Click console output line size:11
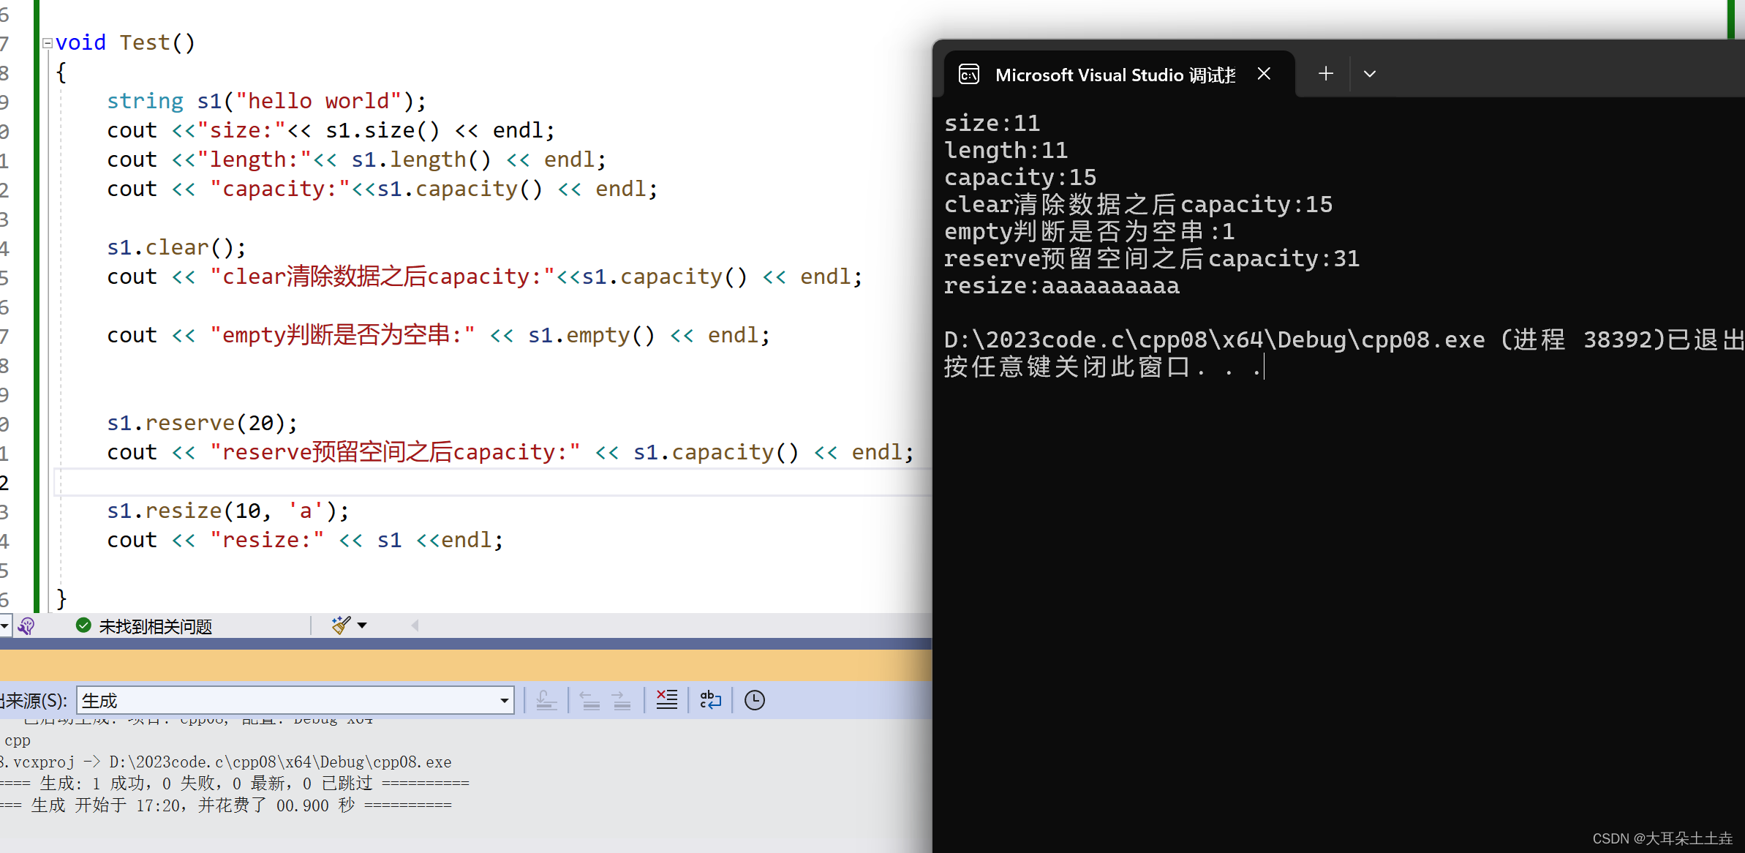Image resolution: width=1745 pixels, height=853 pixels. coord(992,123)
